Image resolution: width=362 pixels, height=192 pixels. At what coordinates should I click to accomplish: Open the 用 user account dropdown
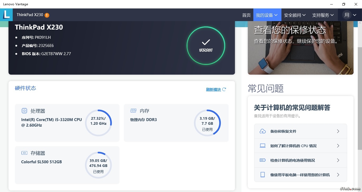pos(350,15)
